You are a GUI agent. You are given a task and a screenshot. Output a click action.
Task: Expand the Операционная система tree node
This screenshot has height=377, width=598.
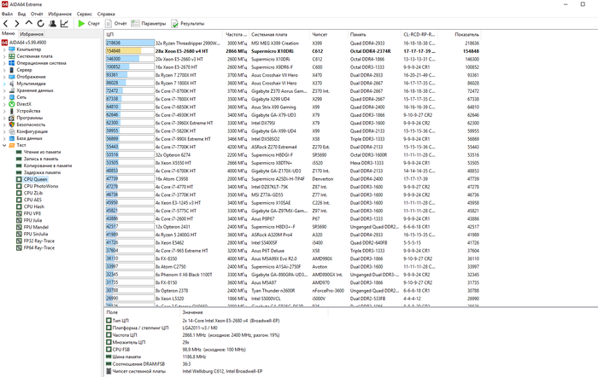click(x=4, y=63)
